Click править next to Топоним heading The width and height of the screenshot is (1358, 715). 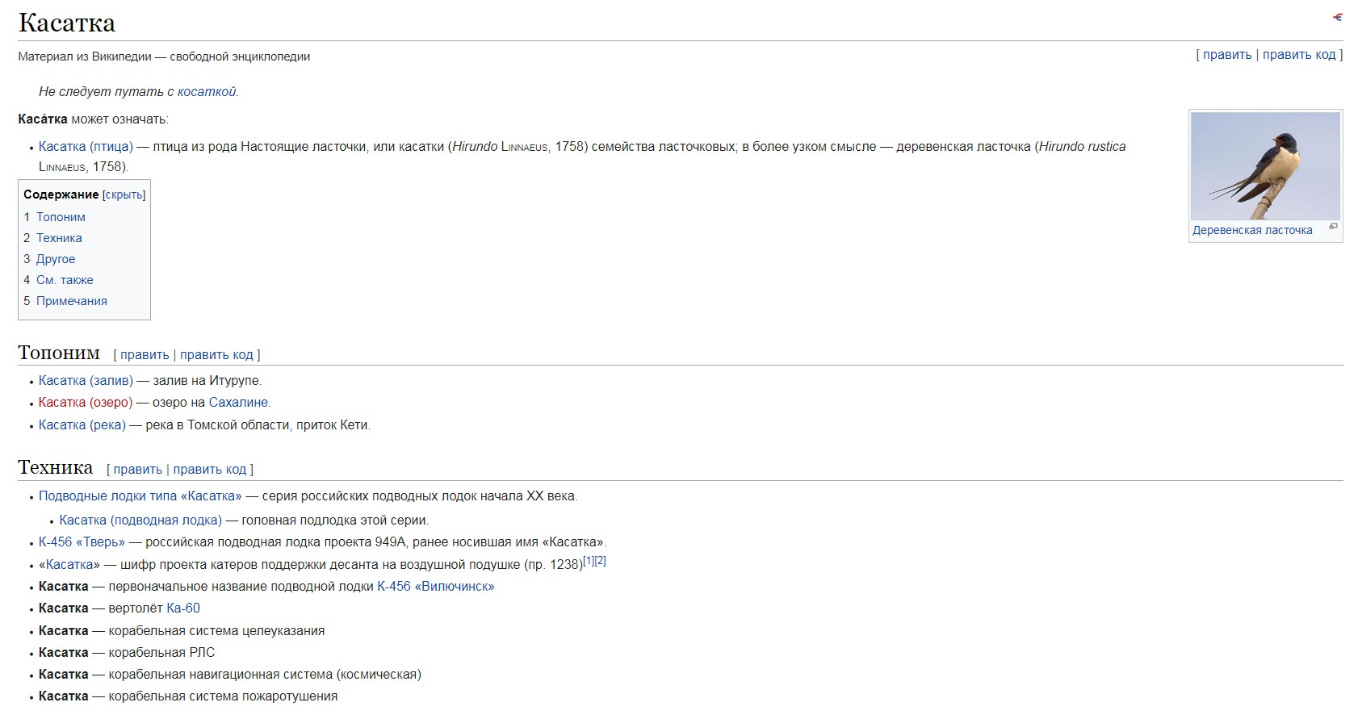(x=145, y=355)
